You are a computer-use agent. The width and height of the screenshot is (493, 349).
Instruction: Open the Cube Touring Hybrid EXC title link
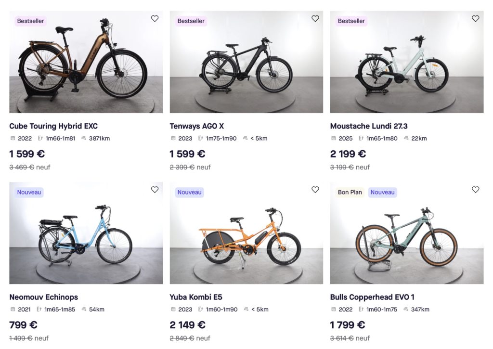[x=53, y=126]
